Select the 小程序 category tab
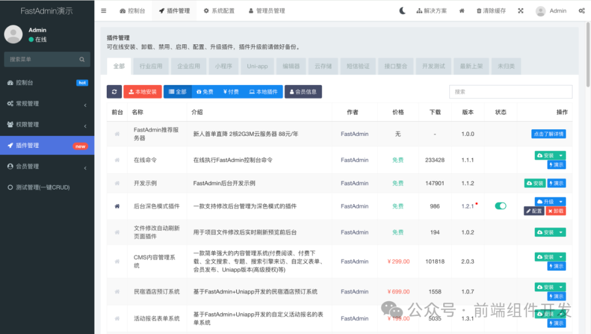591x334 pixels. coord(223,66)
